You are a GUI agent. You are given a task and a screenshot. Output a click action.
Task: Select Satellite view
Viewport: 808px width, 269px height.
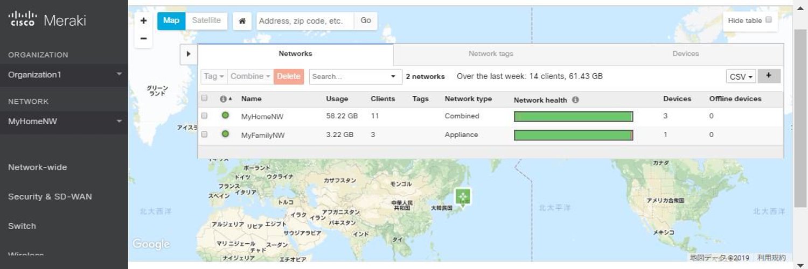[x=206, y=21]
